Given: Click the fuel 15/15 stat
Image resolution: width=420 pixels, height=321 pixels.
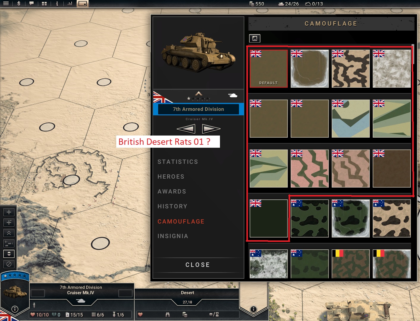Looking at the screenshot, I should (x=74, y=315).
